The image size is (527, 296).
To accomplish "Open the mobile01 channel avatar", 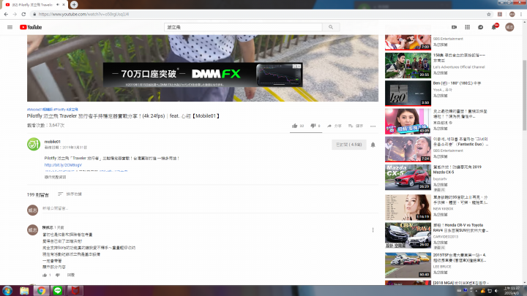I will click(34, 144).
